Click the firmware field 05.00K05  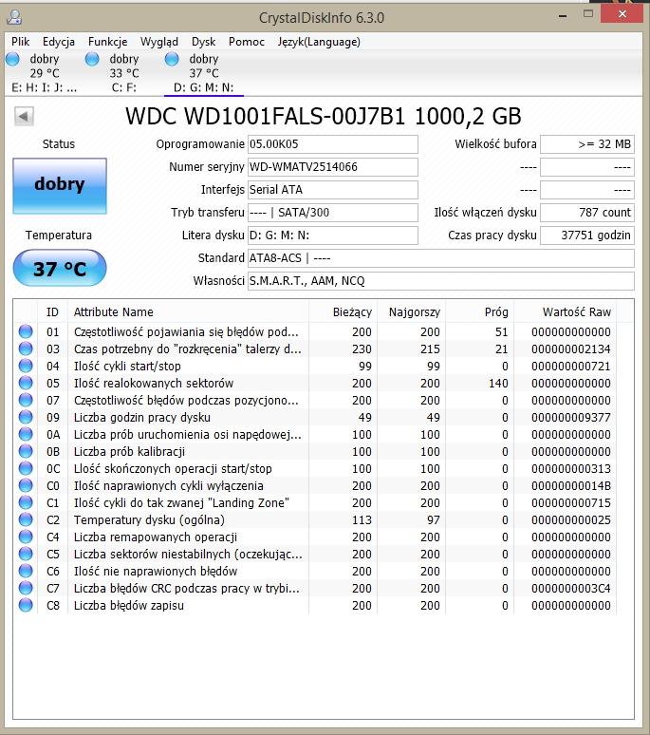pos(332,144)
